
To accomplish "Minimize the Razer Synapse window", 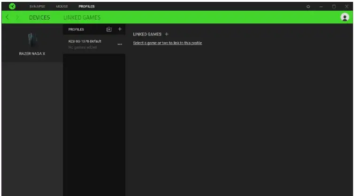I will (321, 7).
